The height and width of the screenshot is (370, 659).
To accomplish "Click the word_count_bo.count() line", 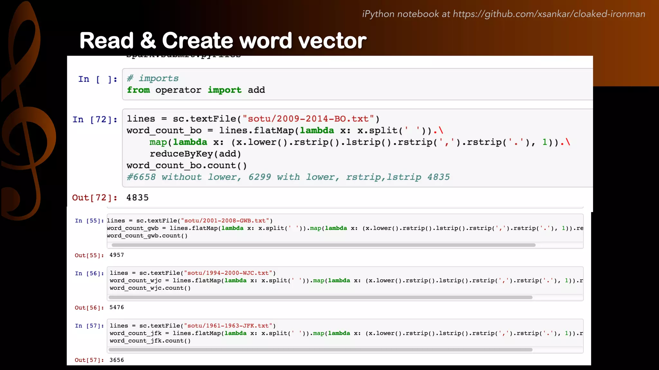I will [187, 165].
